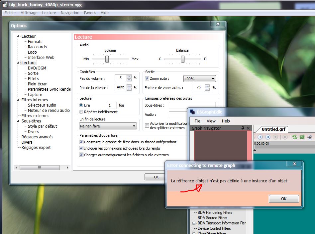Select the Lire radio button
This screenshot has width=315, height=234.
(x=81, y=105)
